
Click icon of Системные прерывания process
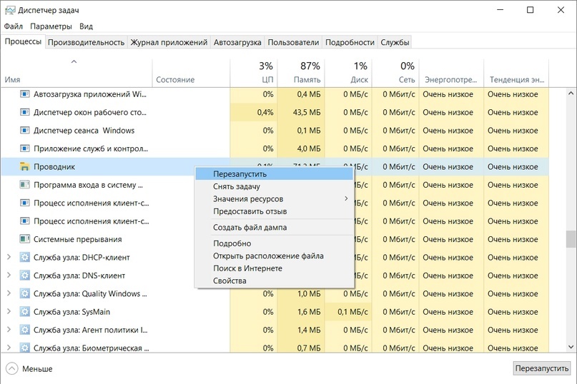(24, 239)
